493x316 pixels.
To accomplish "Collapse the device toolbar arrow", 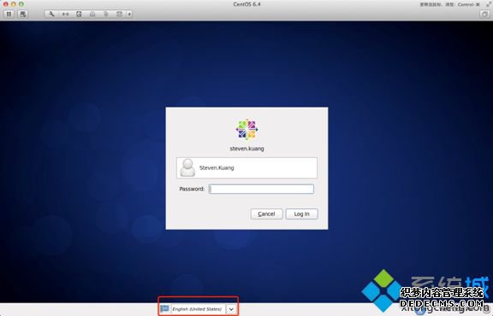I will [x=129, y=15].
